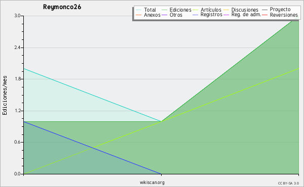This screenshot has width=304, height=187.
Task: Select the Artículos legend label
Action: coord(211,10)
